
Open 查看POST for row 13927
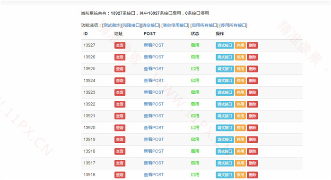[154, 45]
